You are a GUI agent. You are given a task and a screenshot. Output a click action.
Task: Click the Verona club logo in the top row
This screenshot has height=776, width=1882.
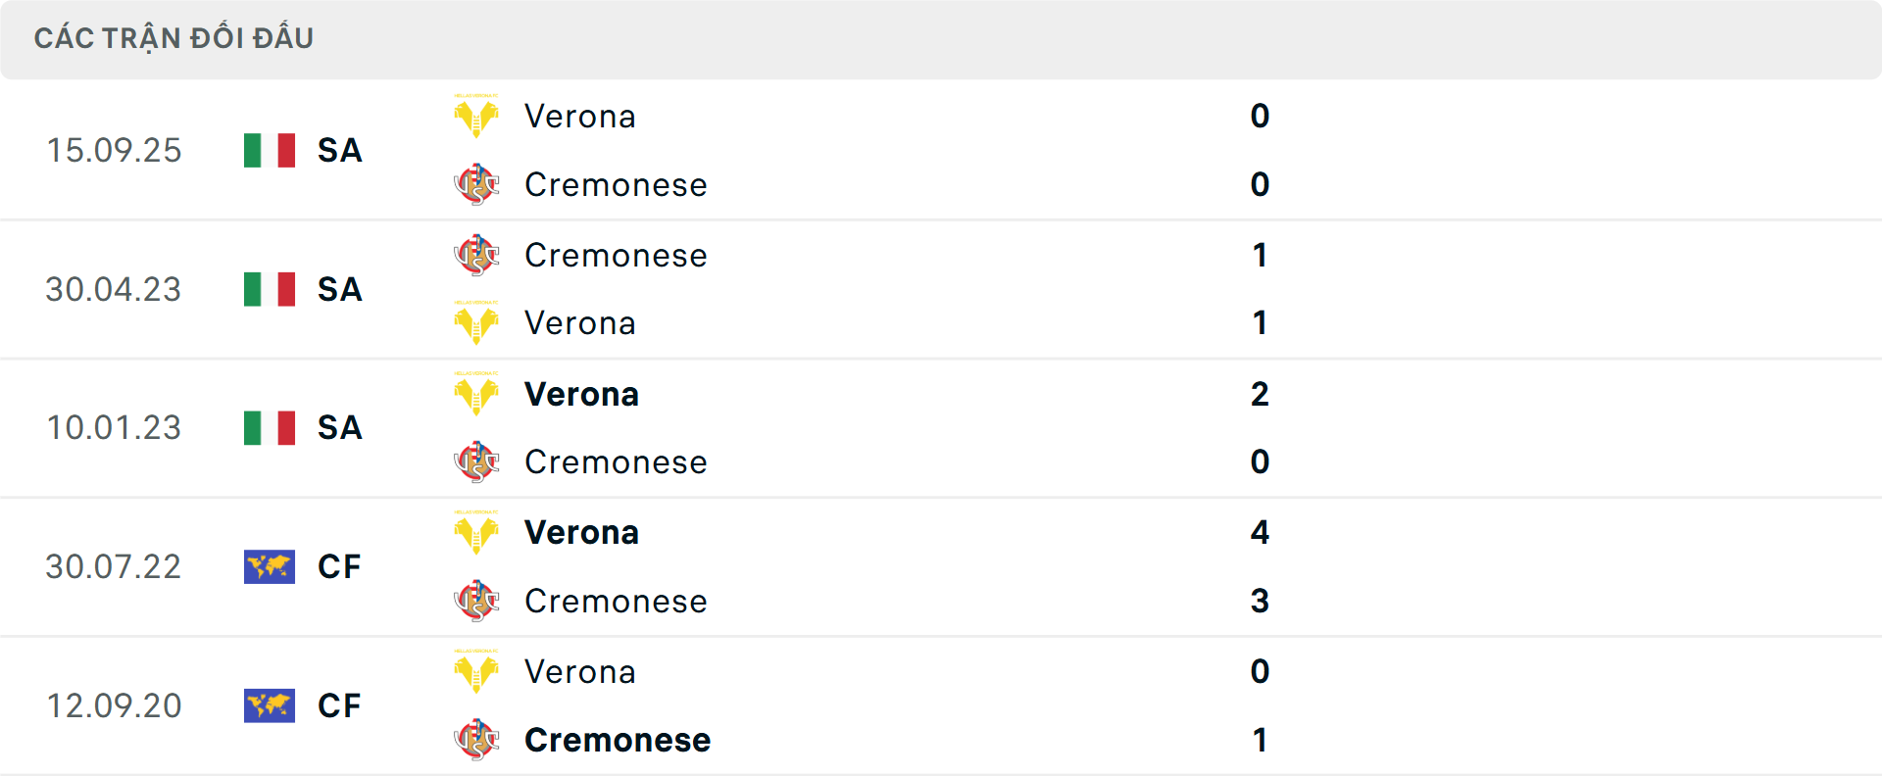pyautogui.click(x=476, y=116)
